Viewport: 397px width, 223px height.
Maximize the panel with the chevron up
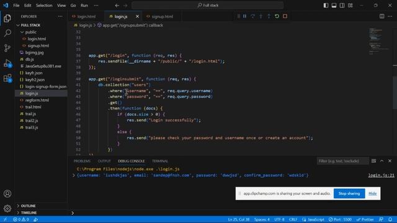click(382, 161)
